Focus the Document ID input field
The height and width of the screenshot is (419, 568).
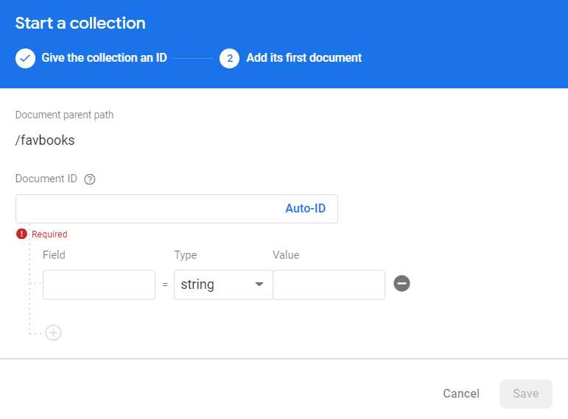pos(177,209)
